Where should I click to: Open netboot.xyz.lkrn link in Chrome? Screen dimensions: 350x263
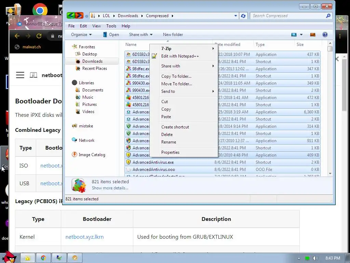pyautogui.click(x=84, y=237)
